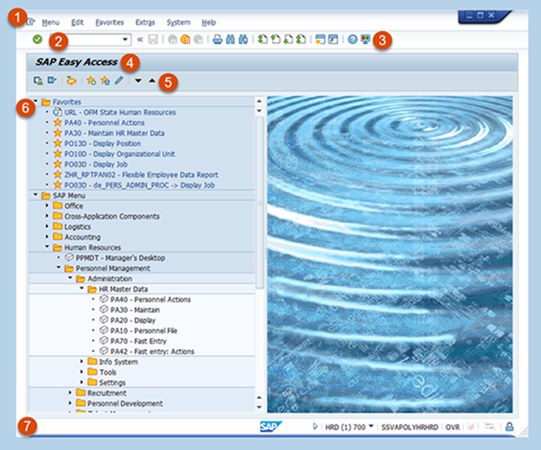Open SAP Business Workplace icon
The height and width of the screenshot is (450, 541).
[x=72, y=81]
